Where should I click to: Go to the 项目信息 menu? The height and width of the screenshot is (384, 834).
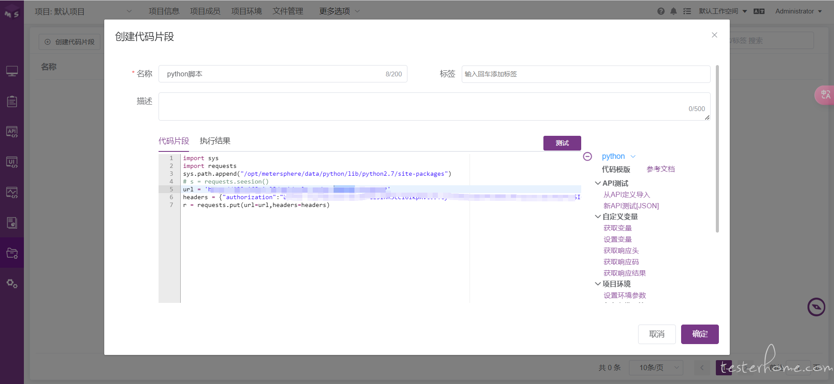point(164,11)
